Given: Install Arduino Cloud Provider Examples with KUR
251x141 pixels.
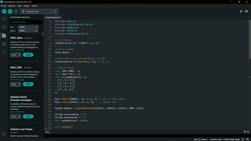Looking at the screenshot, I should [28, 117].
